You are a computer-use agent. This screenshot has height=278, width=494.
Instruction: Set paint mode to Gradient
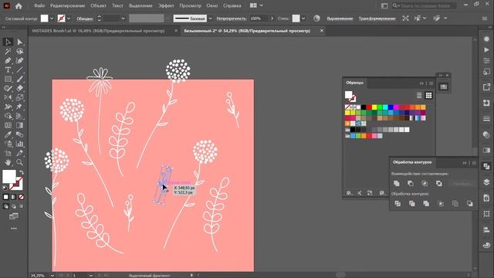click(14, 197)
